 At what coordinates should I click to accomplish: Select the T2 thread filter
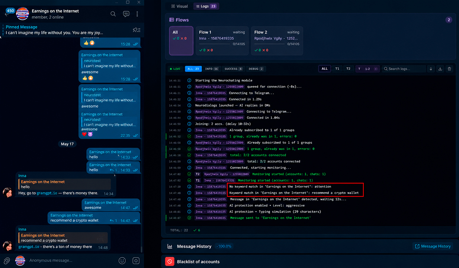tap(348, 69)
